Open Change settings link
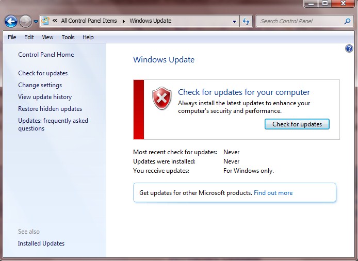The height and width of the screenshot is (261, 358). (40, 85)
